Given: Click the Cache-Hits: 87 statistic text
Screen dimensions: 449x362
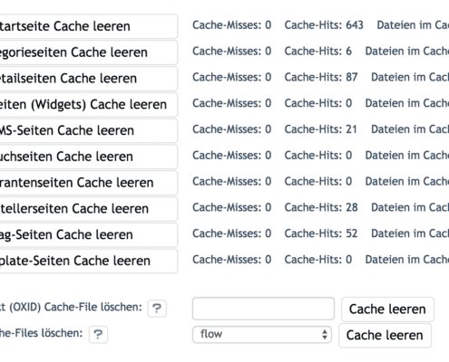Looking at the screenshot, I should click(321, 77).
